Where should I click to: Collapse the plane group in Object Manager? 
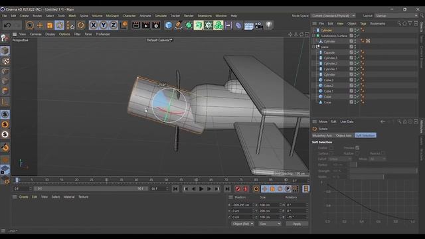[314, 47]
